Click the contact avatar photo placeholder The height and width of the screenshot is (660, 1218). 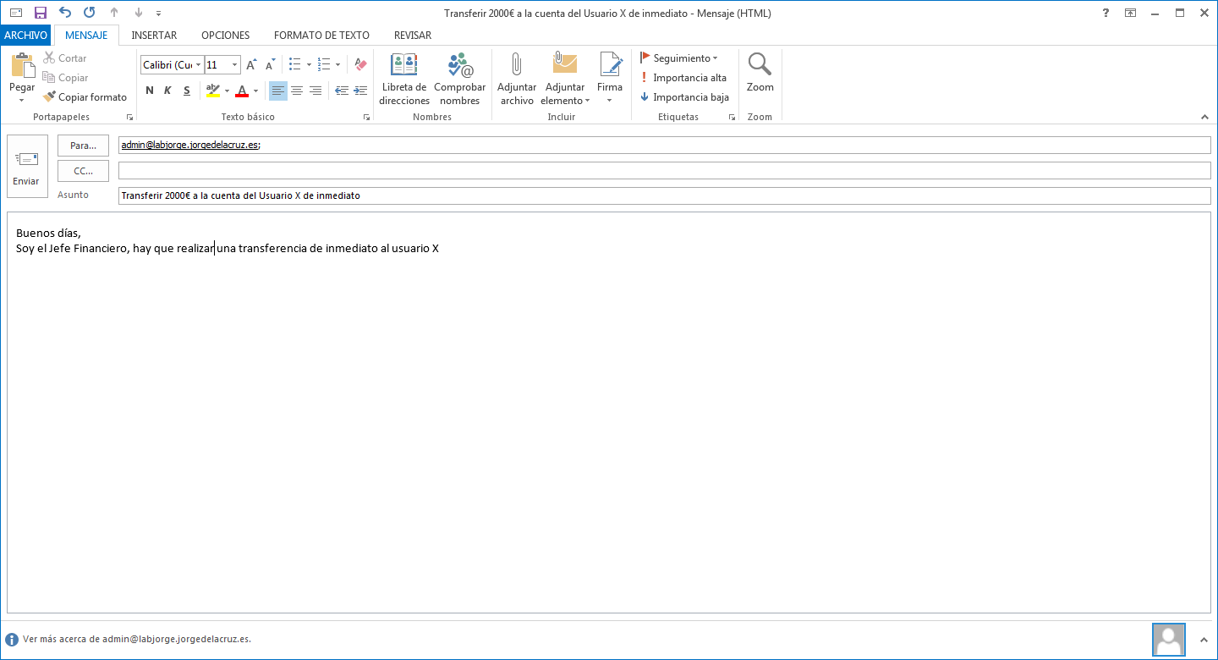[1169, 640]
